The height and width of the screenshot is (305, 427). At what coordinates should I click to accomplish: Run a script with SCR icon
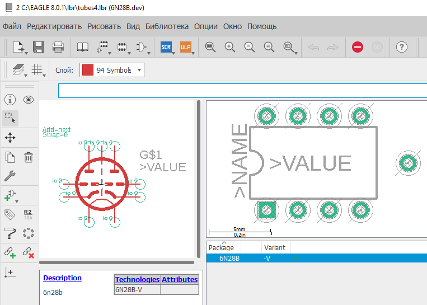pyautogui.click(x=166, y=47)
